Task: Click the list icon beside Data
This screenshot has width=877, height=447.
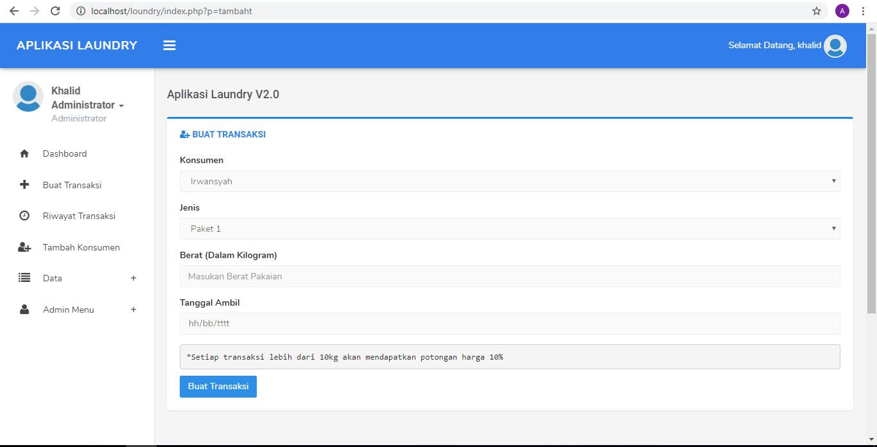Action: click(x=24, y=278)
